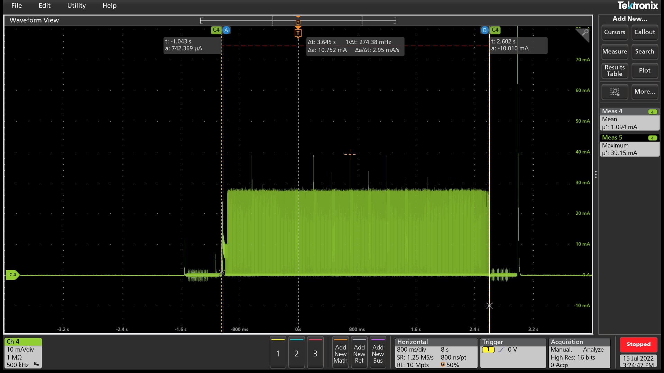The image size is (664, 373).
Task: Turn on channel 2 button
Action: [296, 352]
